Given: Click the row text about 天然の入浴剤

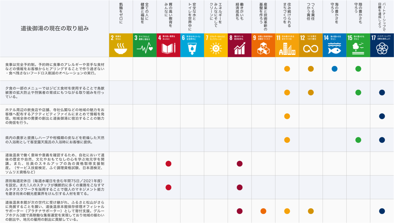Looking at the screenshot, I should [55, 140].
